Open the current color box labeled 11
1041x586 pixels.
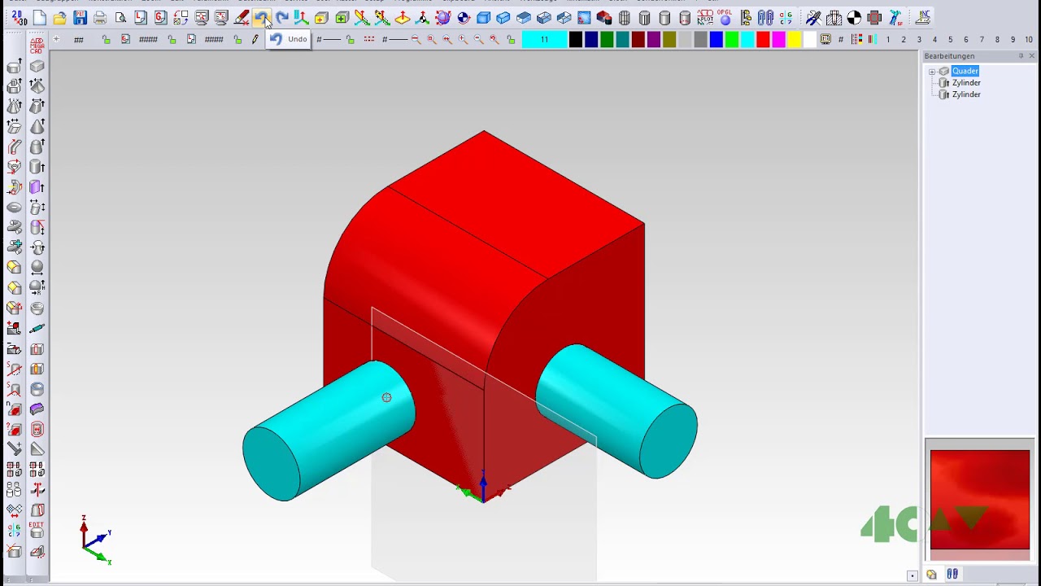(x=544, y=39)
